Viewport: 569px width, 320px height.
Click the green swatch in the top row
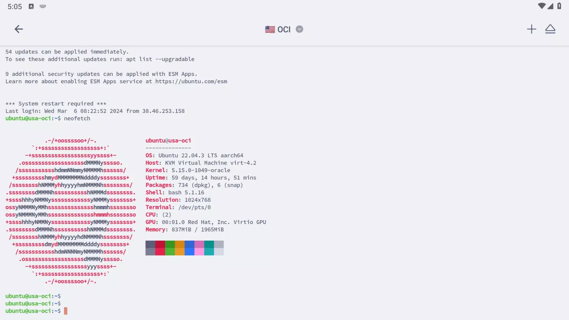click(x=170, y=244)
